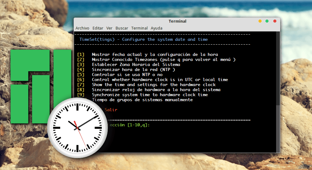The height and width of the screenshot is (170, 312).
Task: Click option [7] Show the time and settings
Action: [146, 85]
